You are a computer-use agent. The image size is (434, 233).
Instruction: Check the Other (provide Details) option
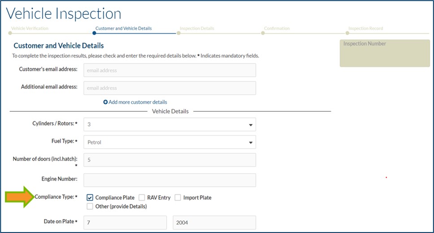pyautogui.click(x=90, y=207)
